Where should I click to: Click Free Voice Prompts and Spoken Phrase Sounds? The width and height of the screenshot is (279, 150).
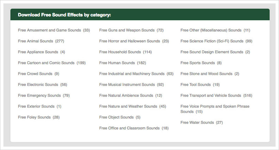[x=215, y=109]
